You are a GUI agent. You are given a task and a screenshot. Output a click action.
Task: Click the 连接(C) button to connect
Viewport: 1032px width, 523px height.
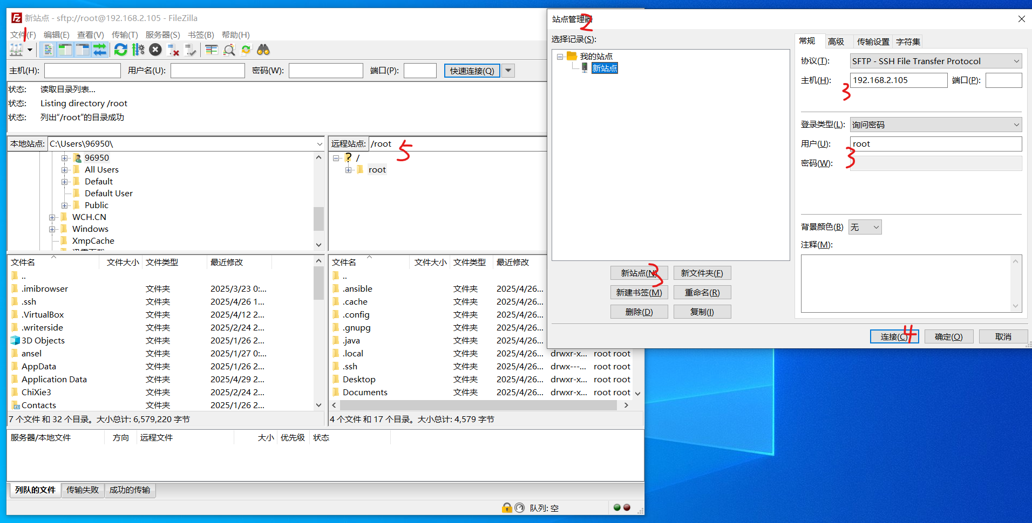click(x=893, y=336)
